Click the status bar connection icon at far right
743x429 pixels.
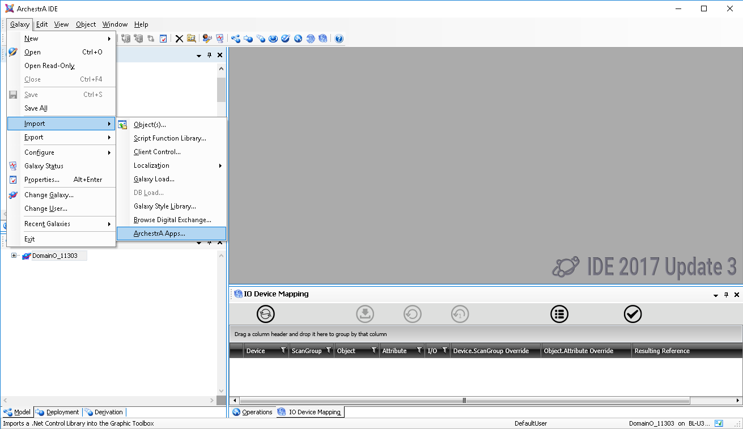click(719, 423)
